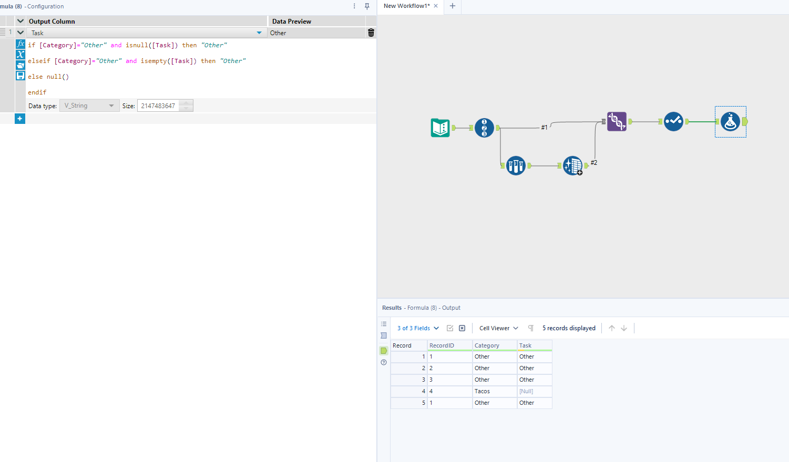Screen dimensions: 789x462
Task: Click the deselect-all fields icon in Results toolbar
Action: tap(462, 328)
